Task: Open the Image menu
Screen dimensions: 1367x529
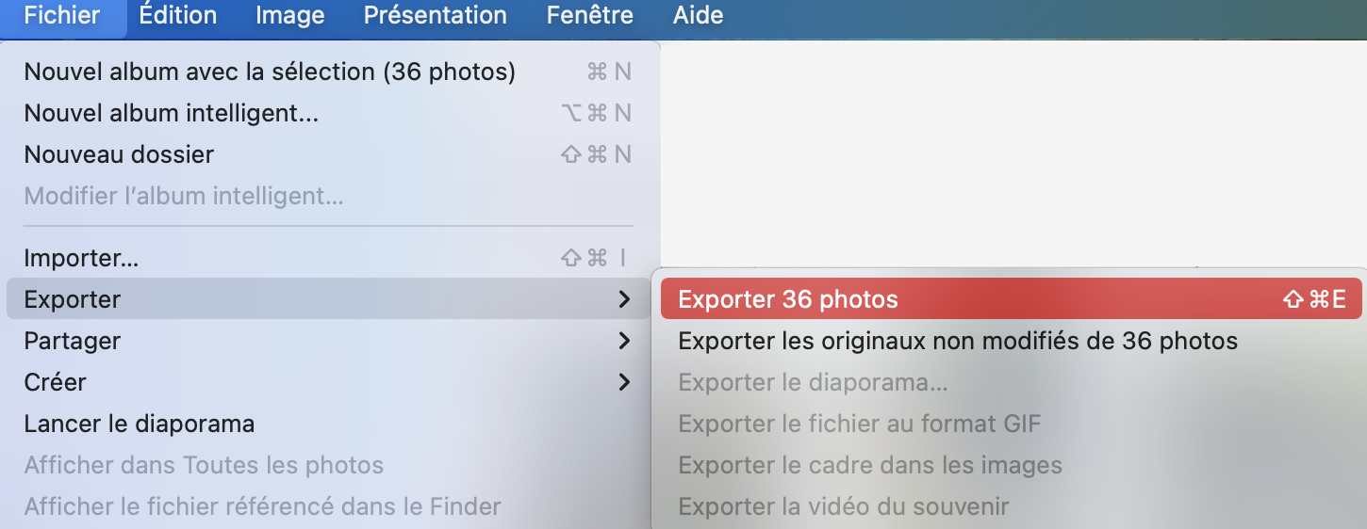Action: pyautogui.click(x=289, y=16)
